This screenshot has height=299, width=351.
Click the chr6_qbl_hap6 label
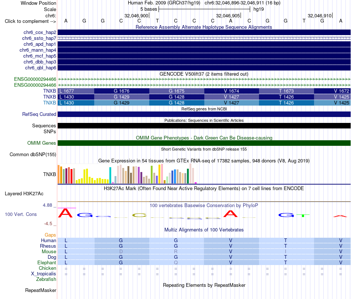[x=41, y=68]
